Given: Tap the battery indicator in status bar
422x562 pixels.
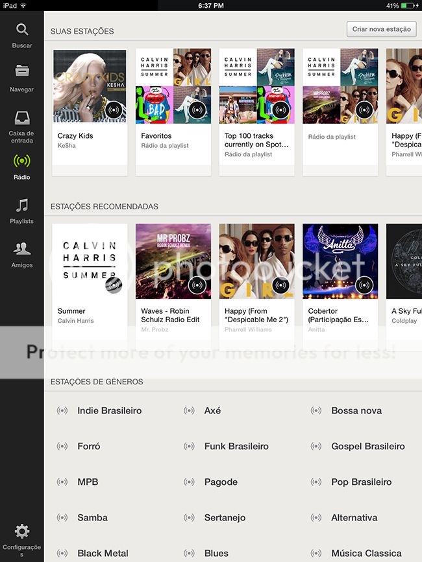Looking at the screenshot, I should point(409,5).
